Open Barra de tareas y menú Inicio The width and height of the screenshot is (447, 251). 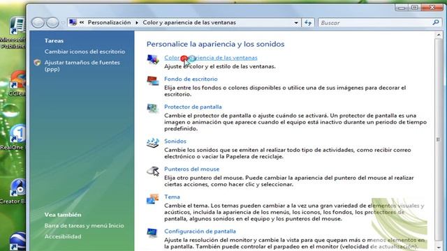click(x=84, y=226)
